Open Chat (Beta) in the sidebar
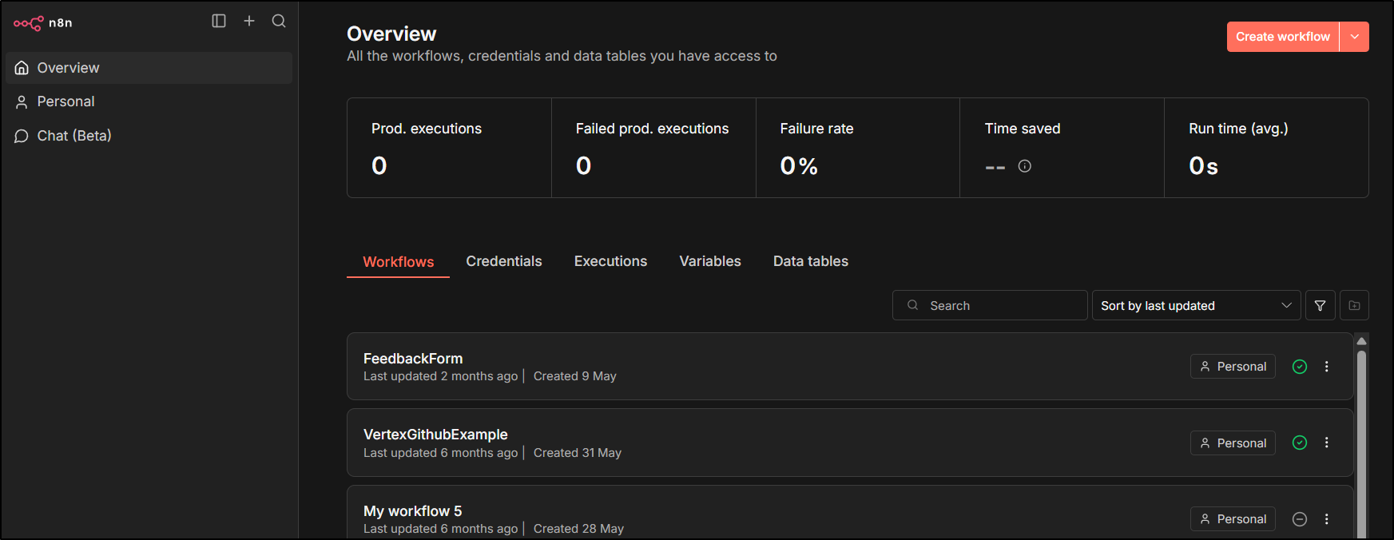This screenshot has width=1394, height=540. pyautogui.click(x=74, y=136)
